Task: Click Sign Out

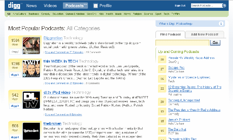Action: point(180,6)
